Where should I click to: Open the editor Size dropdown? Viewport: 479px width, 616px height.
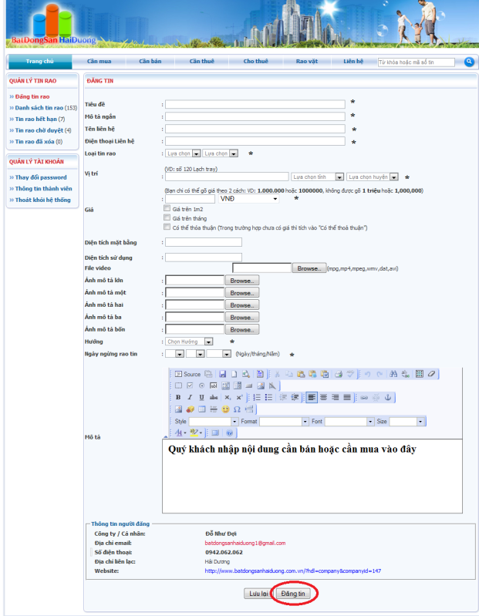406,422
